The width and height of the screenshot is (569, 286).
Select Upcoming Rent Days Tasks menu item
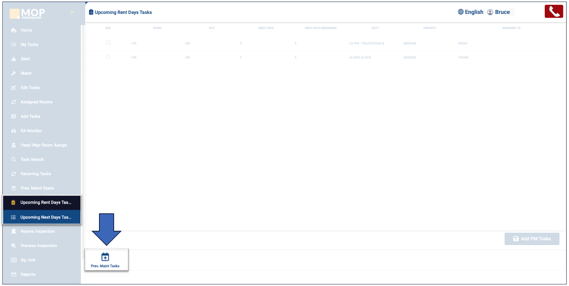tap(45, 203)
